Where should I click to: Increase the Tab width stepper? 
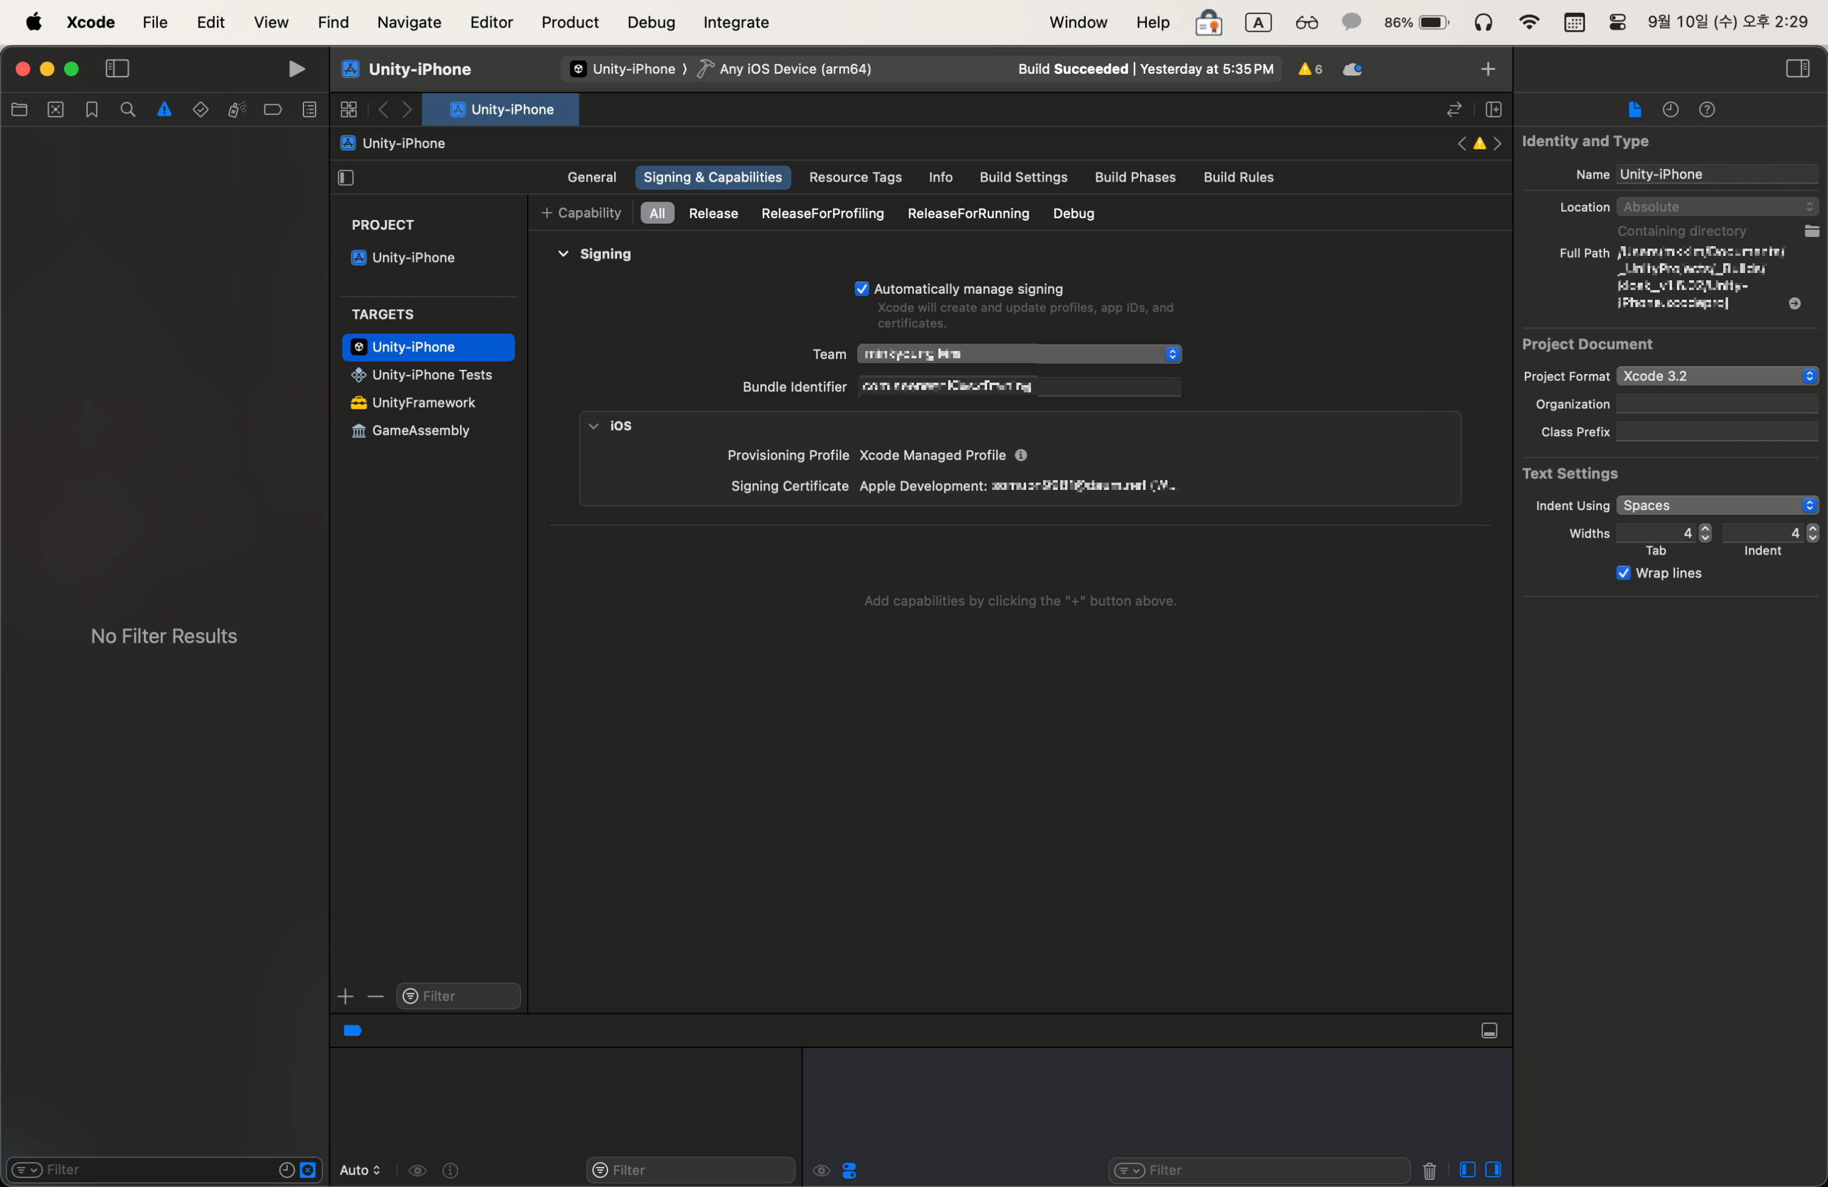coord(1705,528)
